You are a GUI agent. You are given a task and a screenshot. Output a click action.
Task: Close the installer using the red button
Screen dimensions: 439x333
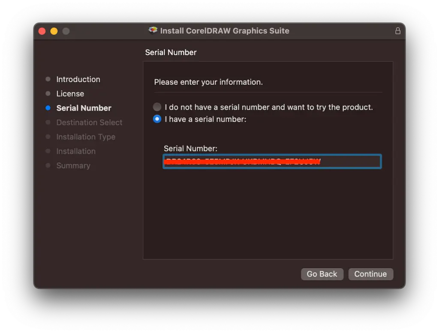[42, 31]
